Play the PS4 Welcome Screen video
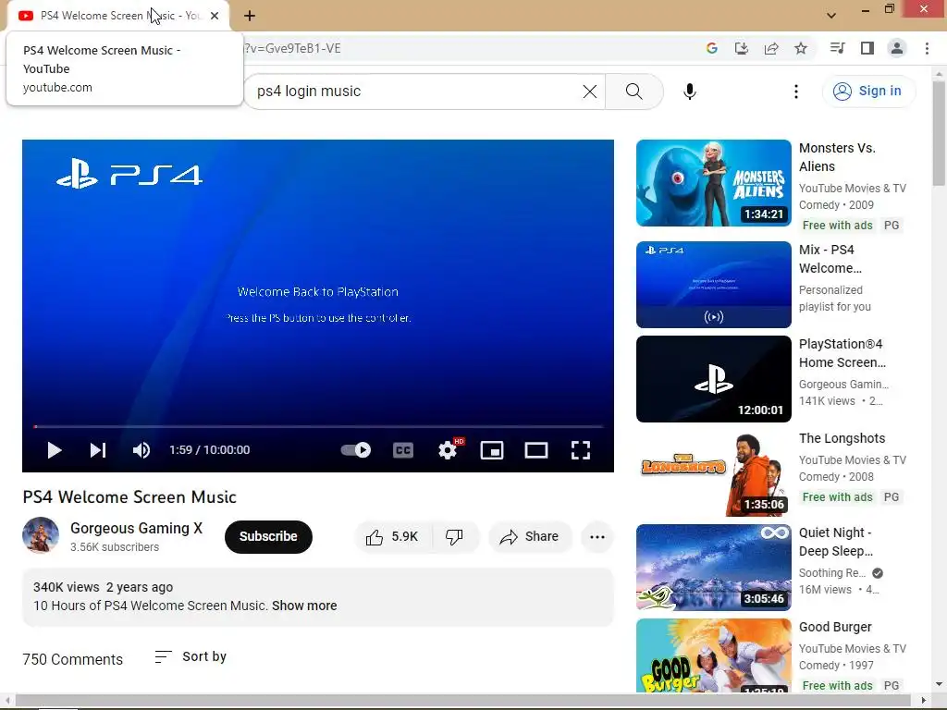Screen dimensions: 947x710 pos(55,450)
